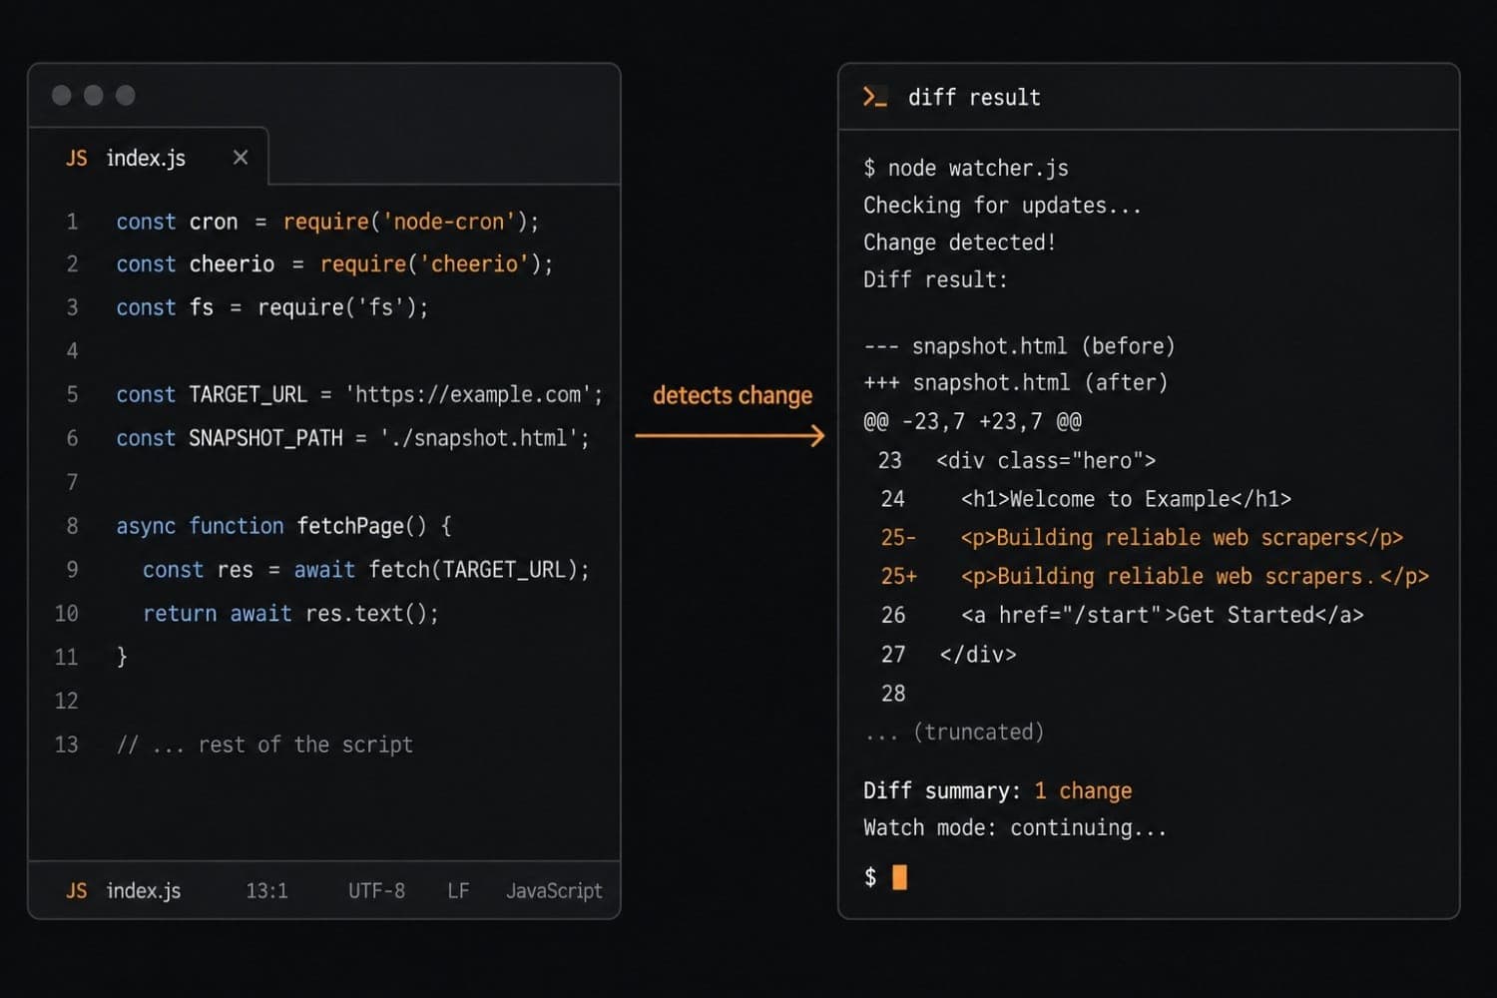
Task: Click first gray window control dot
Action: pos(62,95)
